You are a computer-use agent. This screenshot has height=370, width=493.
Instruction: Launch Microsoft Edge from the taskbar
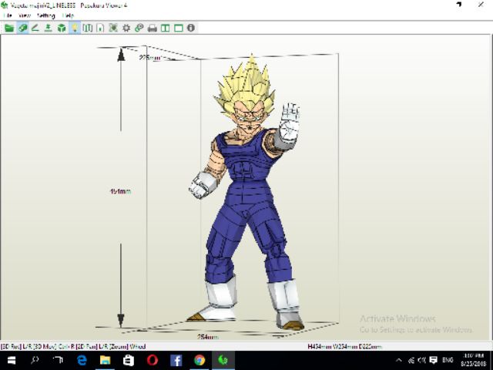click(x=82, y=361)
